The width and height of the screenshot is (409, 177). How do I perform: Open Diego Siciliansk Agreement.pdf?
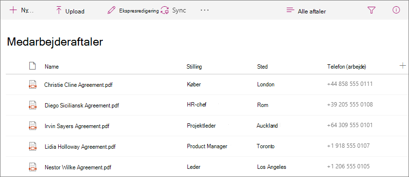pyautogui.click(x=82, y=106)
